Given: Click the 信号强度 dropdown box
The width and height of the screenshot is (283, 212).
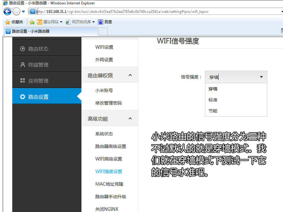Looking at the screenshot, I should coord(236,77).
